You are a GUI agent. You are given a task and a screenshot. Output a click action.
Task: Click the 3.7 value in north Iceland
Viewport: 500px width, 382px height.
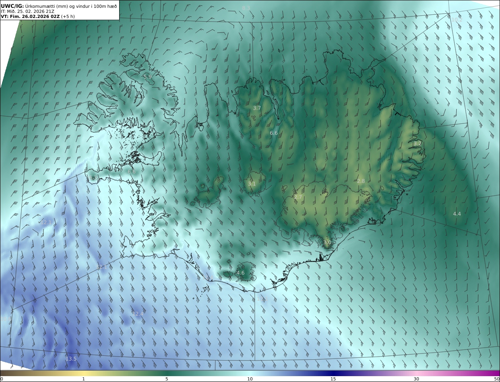[x=257, y=108]
